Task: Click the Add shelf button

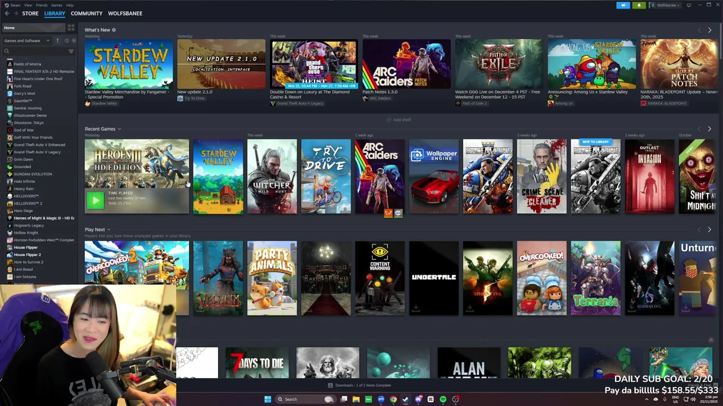Action: [x=398, y=120]
